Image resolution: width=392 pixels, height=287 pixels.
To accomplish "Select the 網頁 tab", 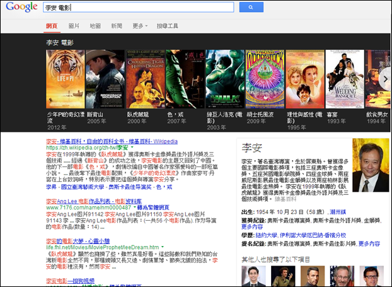I will click(x=52, y=26).
